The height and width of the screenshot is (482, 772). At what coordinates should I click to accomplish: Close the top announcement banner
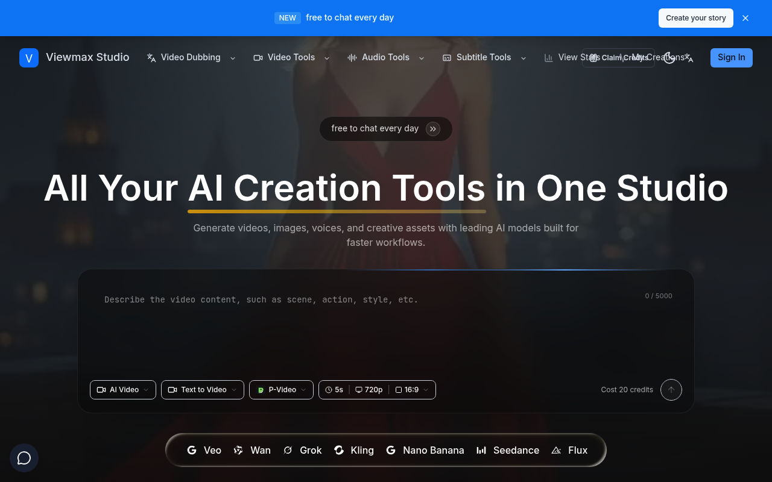point(745,18)
